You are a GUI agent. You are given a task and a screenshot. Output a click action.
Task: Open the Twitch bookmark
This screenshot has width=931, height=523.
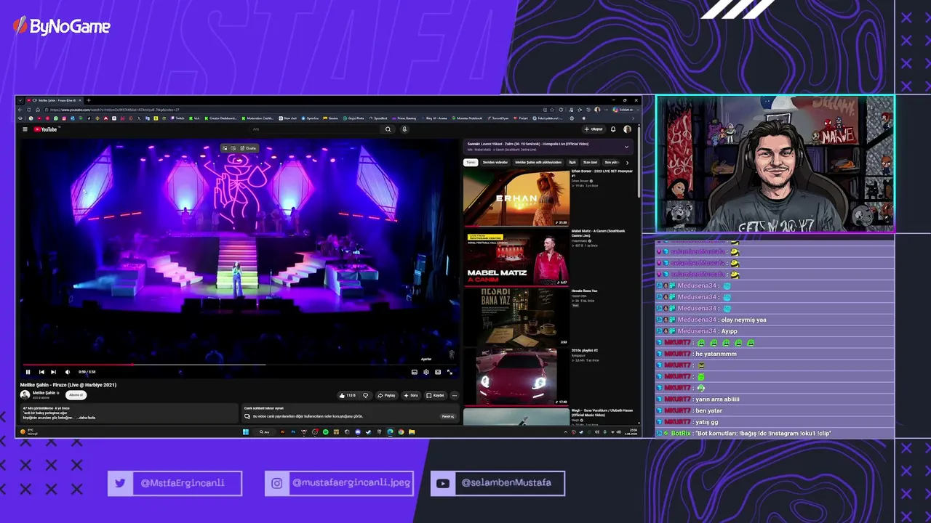pyautogui.click(x=178, y=118)
